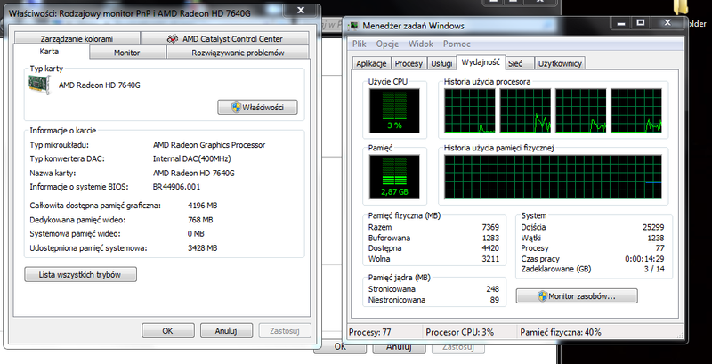Image resolution: width=712 pixels, height=364 pixels.
Task: Click the AMD Radeon Graphics Processor text
Action: [209, 145]
